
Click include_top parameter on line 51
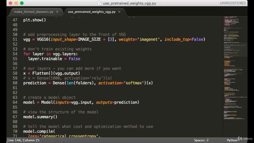click(177, 39)
